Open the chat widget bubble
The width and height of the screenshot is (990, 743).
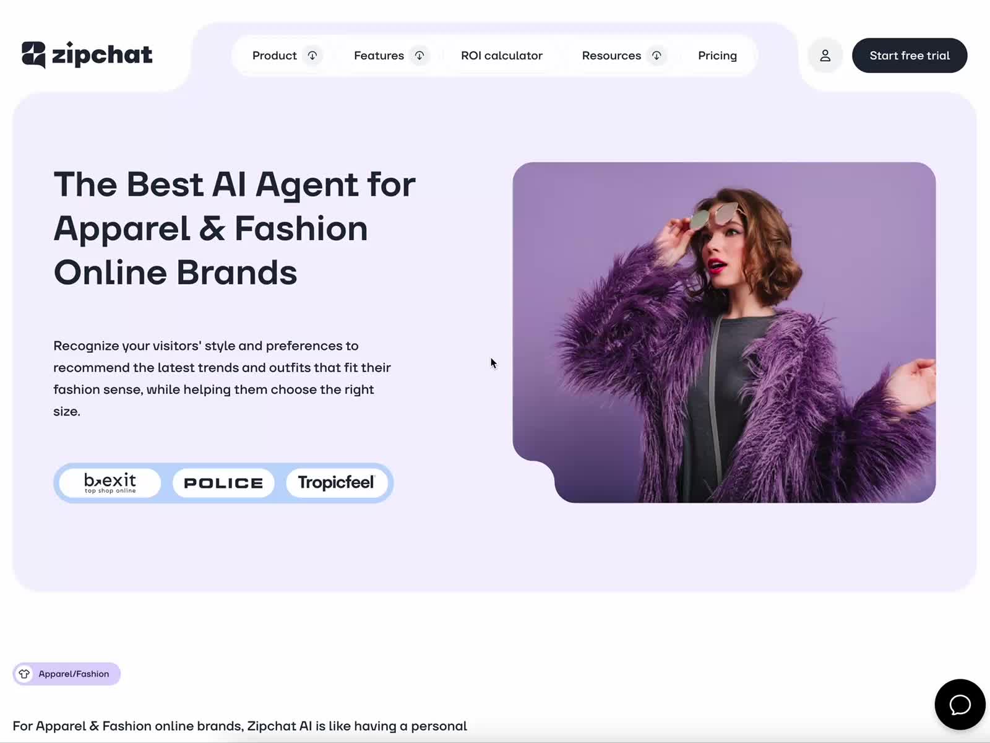coord(960,705)
